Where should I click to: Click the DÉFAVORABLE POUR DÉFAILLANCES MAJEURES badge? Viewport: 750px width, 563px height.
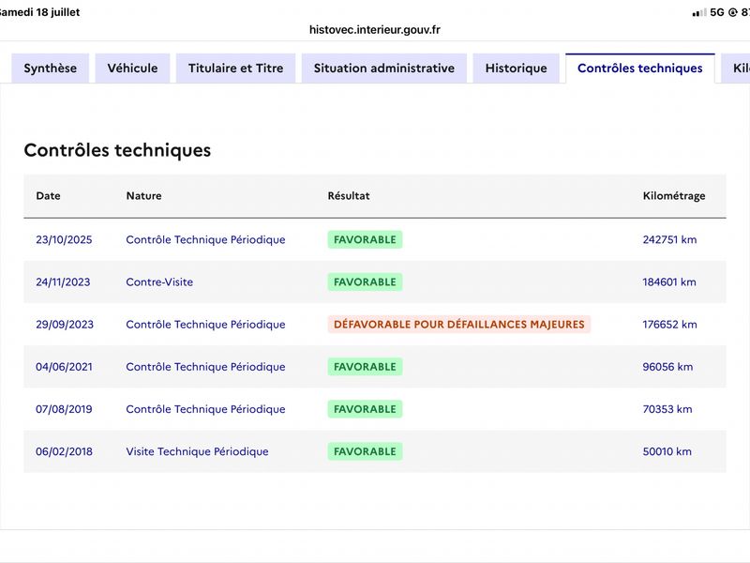click(x=459, y=325)
